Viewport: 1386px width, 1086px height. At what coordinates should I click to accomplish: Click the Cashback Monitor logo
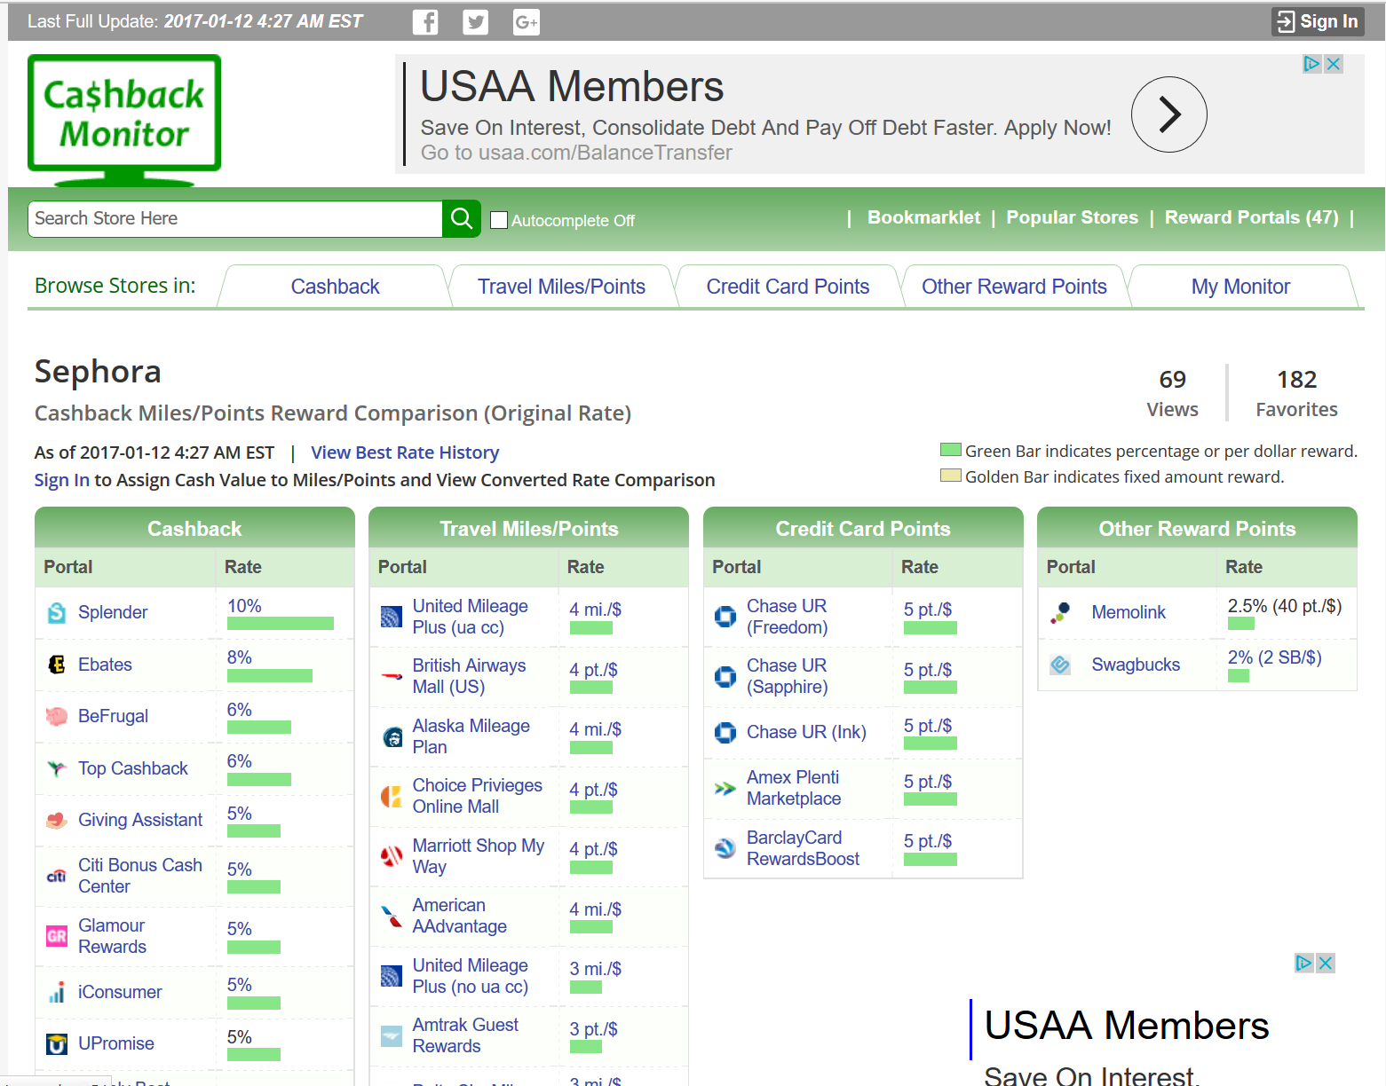click(x=124, y=115)
